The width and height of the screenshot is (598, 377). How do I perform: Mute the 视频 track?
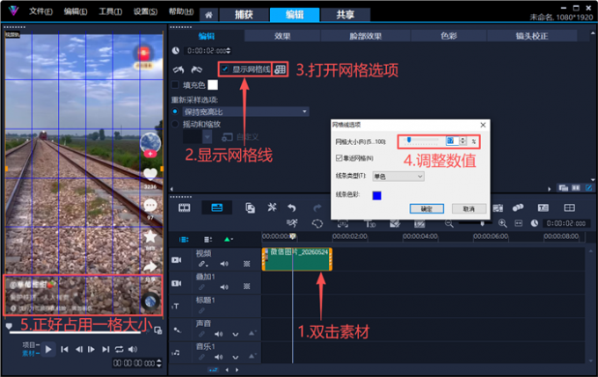(224, 264)
